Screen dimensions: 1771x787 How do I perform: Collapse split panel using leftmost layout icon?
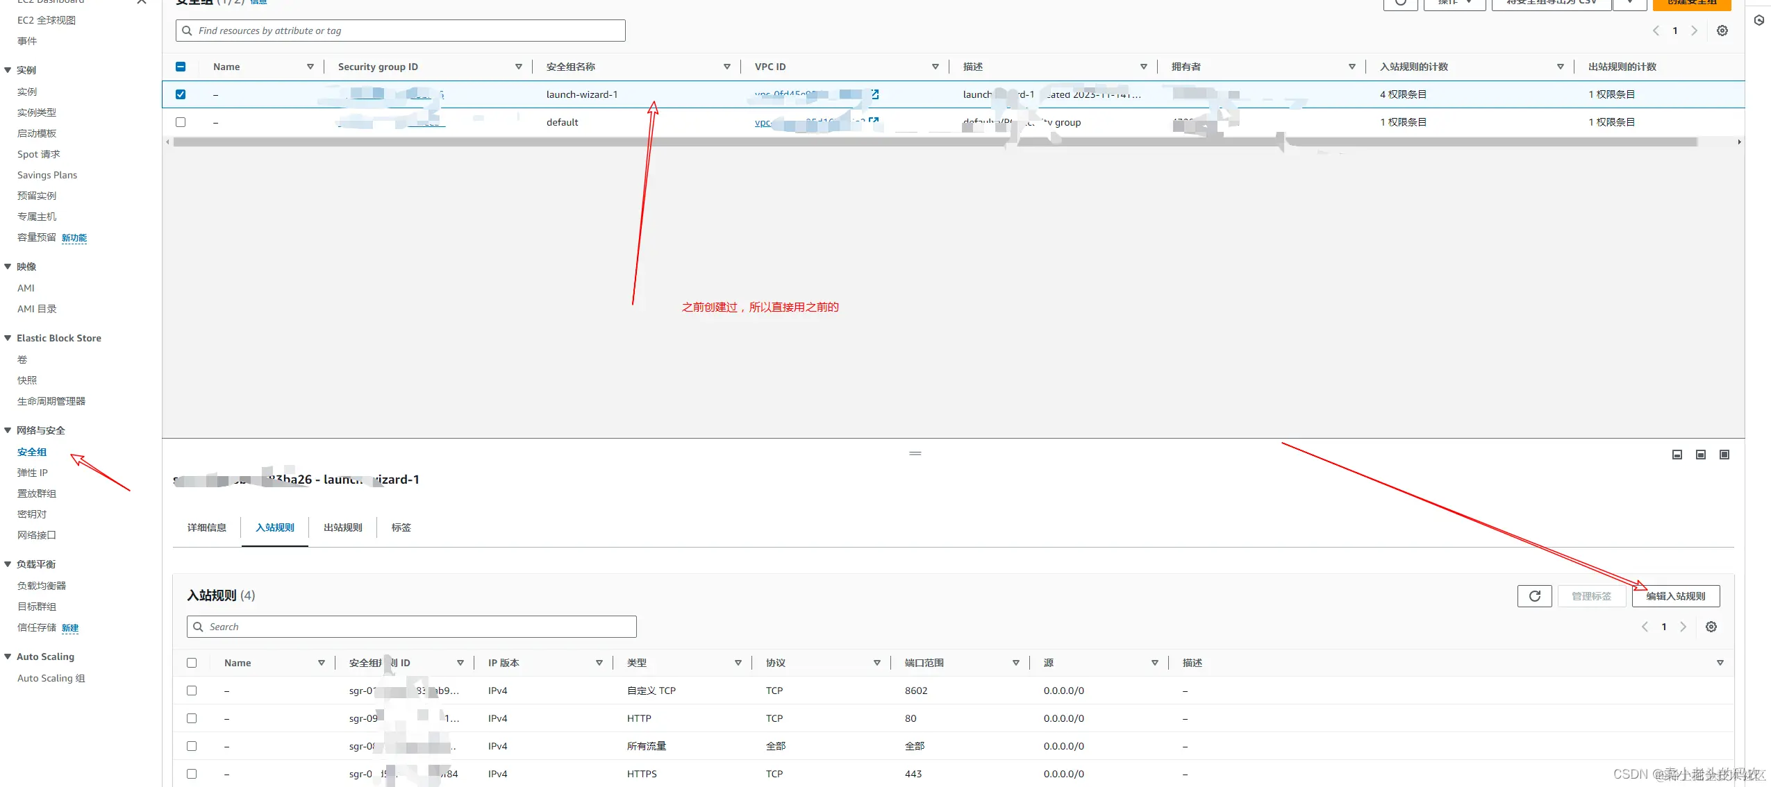pos(1677,455)
